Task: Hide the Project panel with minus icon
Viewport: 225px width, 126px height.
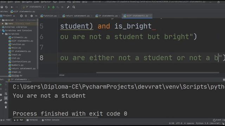Action: pos(36,16)
